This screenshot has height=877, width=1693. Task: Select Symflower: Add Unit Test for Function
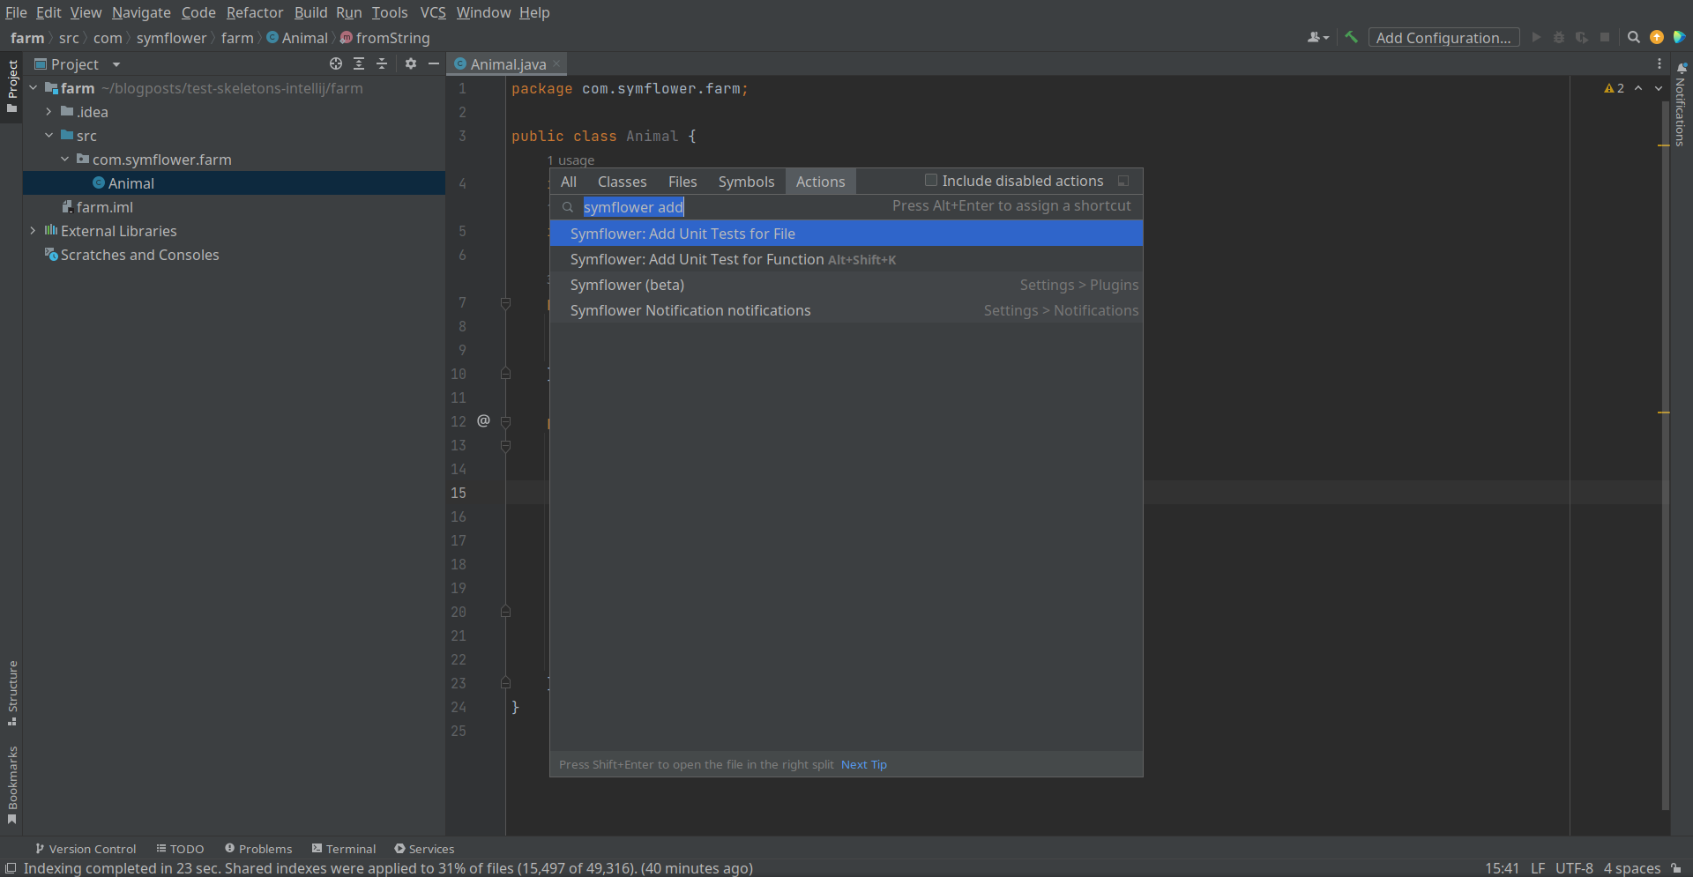(x=846, y=259)
